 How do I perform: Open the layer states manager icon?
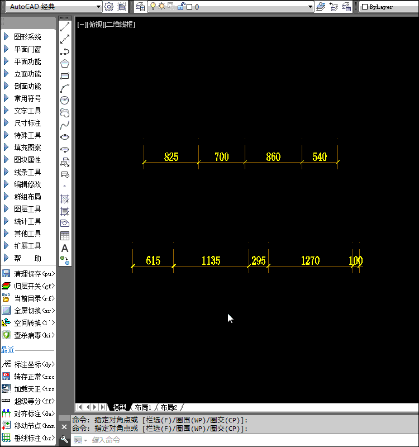point(346,7)
